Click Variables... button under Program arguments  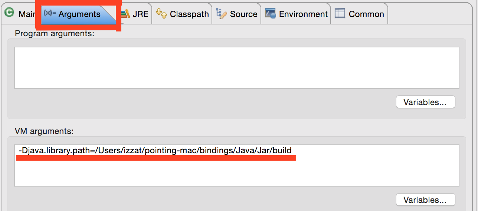[425, 102]
